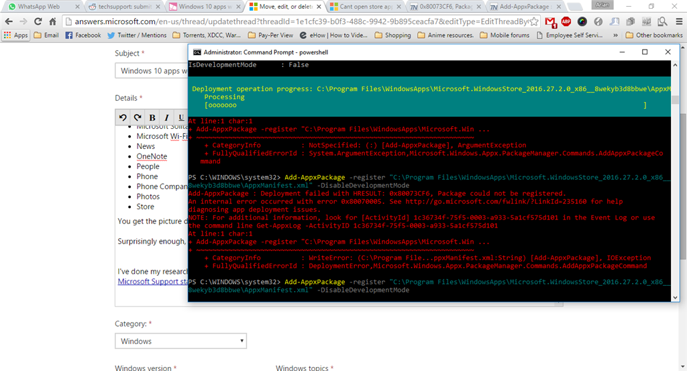This screenshot has height=371, width=687.
Task: Edit the Subject text field
Action: click(151, 70)
